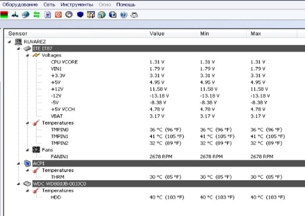Collapse the RUVAREZ computer node
Image resolution: width=305 pixels, height=216 pixels.
(x=10, y=42)
